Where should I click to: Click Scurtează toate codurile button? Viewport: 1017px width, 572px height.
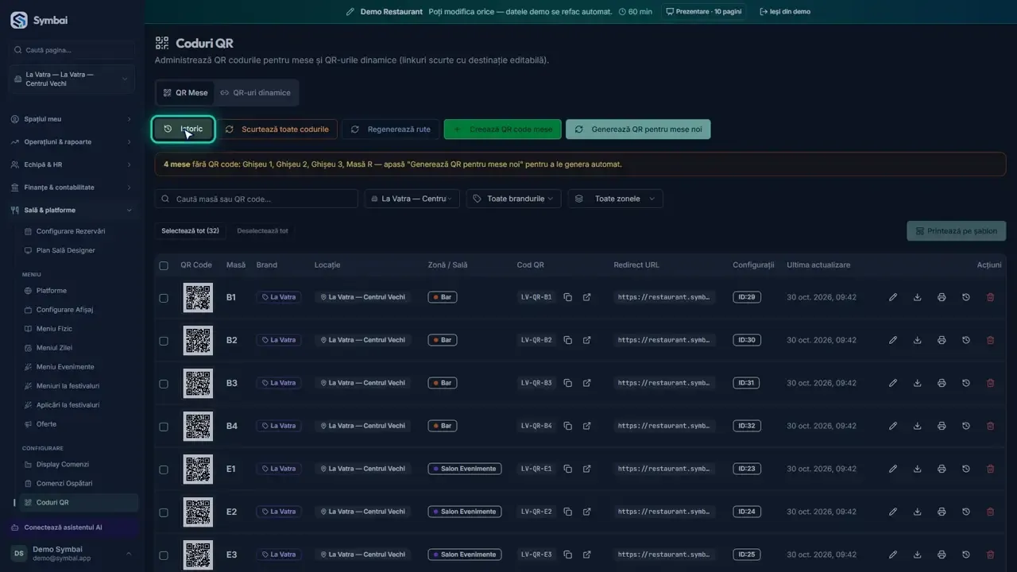click(x=277, y=129)
